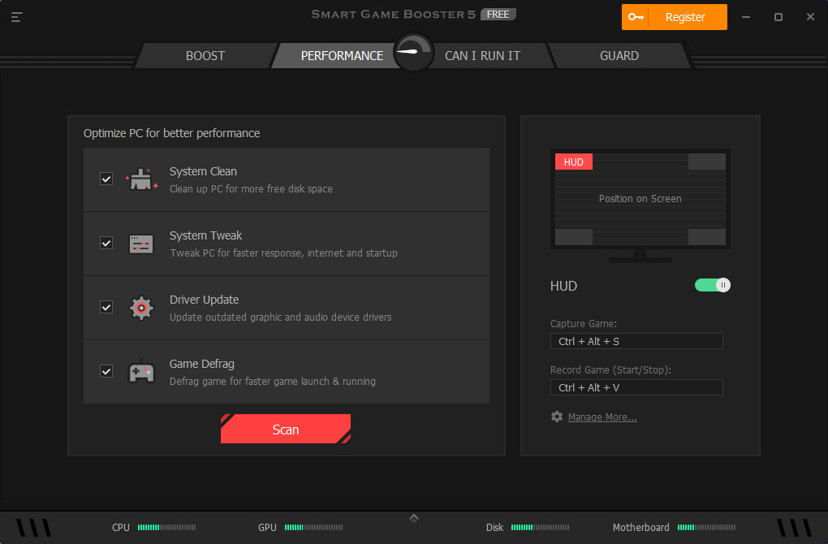Toggle off the HUD switch
This screenshot has height=544, width=828.
[712, 285]
